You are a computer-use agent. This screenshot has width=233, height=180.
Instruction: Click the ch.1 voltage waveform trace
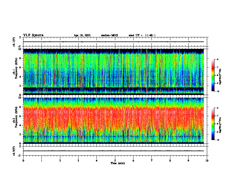click(114, 42)
